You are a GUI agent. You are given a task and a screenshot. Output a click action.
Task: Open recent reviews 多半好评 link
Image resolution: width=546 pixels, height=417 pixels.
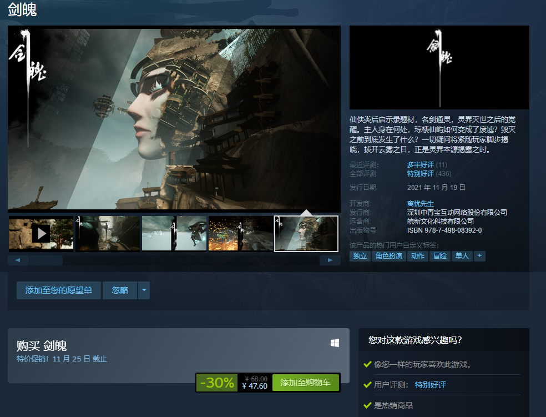click(420, 165)
